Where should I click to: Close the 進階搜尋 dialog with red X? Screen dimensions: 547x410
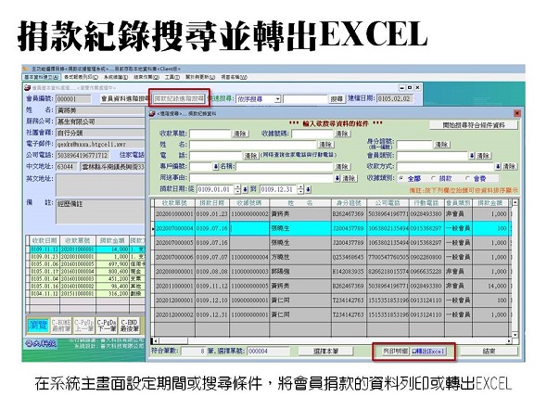(x=516, y=113)
